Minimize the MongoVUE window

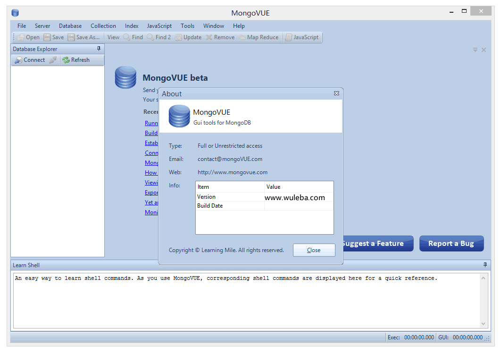tap(451, 12)
